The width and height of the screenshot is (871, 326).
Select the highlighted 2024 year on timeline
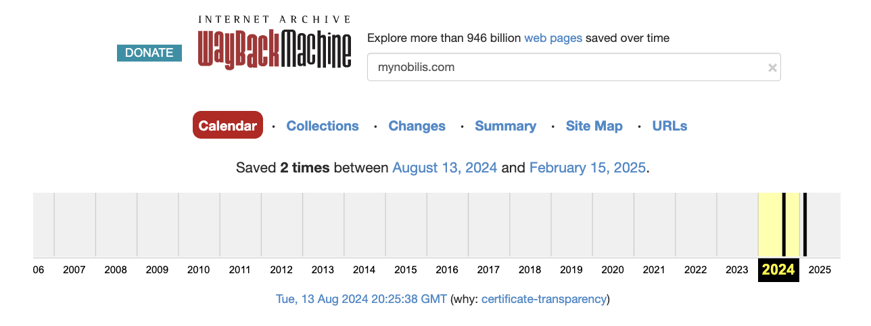coord(778,269)
